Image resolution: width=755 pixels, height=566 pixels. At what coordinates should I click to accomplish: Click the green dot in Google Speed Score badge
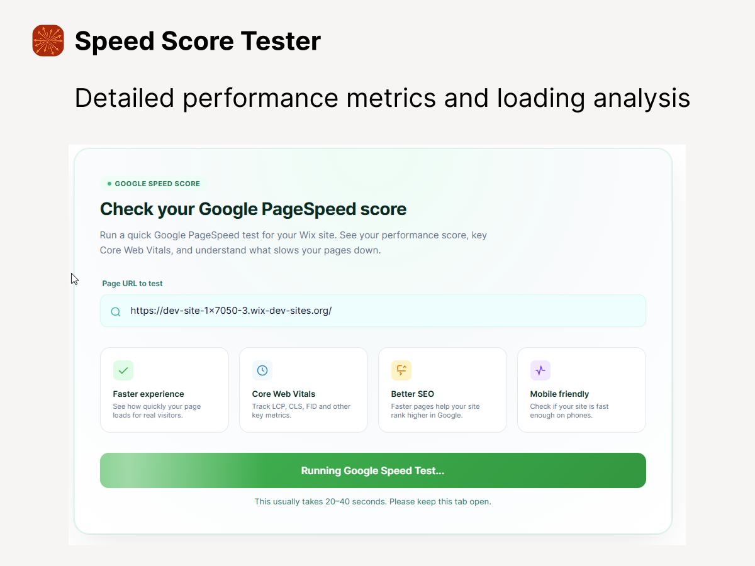[x=109, y=184]
